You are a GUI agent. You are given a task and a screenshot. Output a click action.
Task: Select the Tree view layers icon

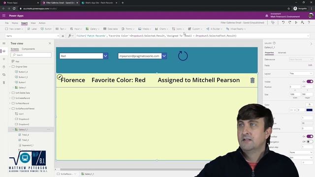coord(4,51)
